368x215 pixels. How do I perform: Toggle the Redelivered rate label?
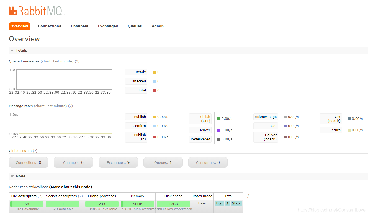(x=200, y=139)
